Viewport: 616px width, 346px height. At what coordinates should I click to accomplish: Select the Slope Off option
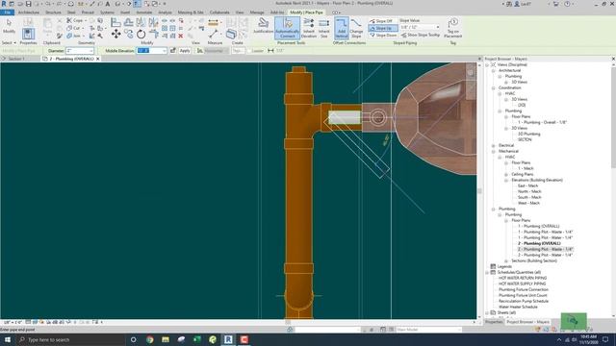[x=382, y=21]
